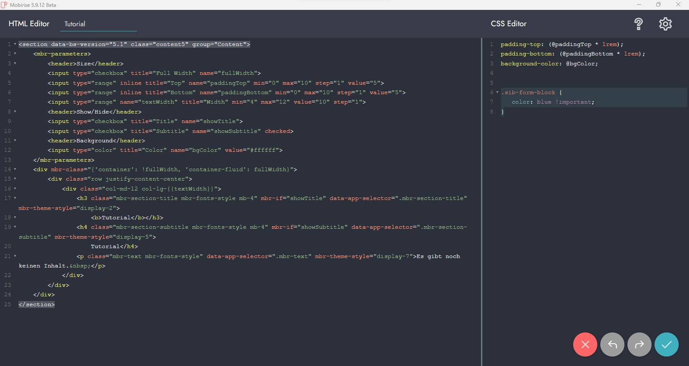This screenshot has width=689, height=366.
Task: Click the divider between HTML and CSS panes
Action: click(481, 202)
